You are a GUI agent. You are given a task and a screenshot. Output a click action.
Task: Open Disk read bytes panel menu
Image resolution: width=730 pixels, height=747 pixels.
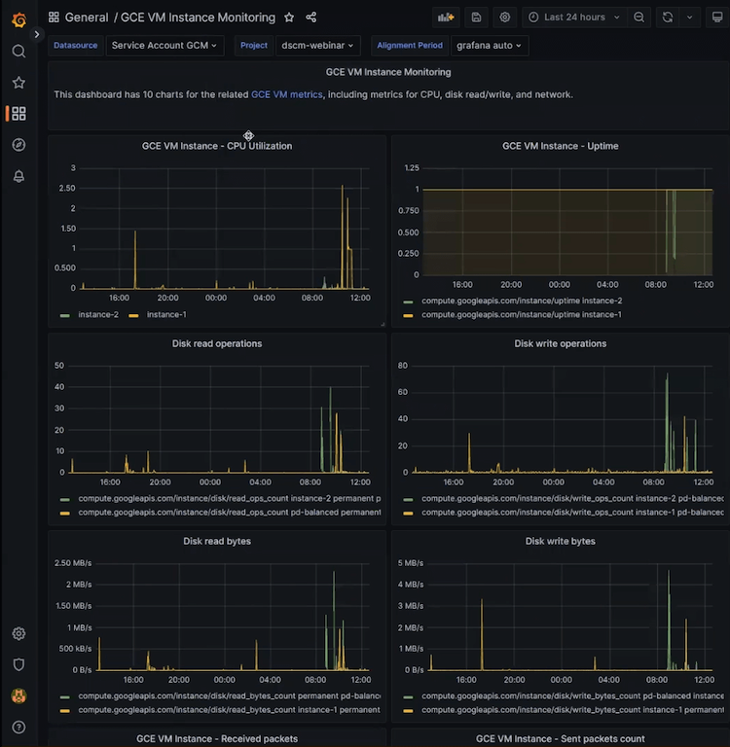point(217,541)
